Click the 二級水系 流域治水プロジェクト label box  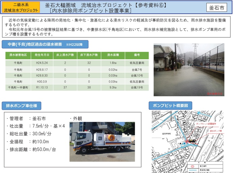21,8
